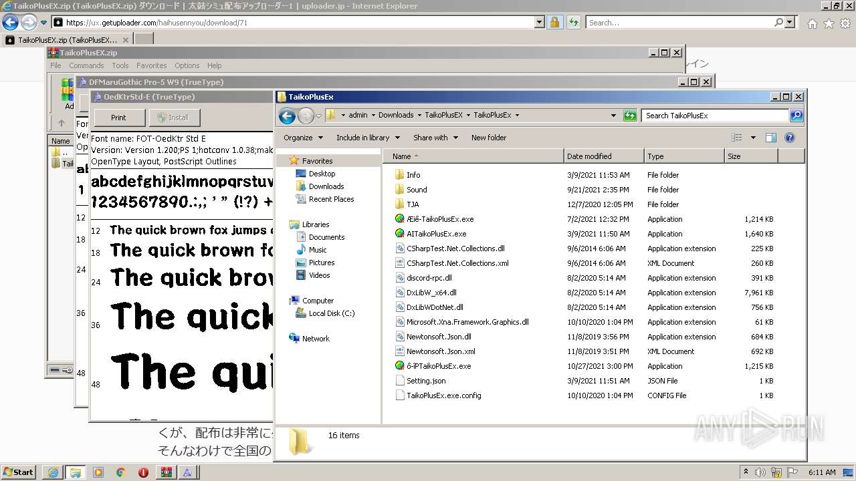Select AITaikoPlusEx.exe application icon

400,234
